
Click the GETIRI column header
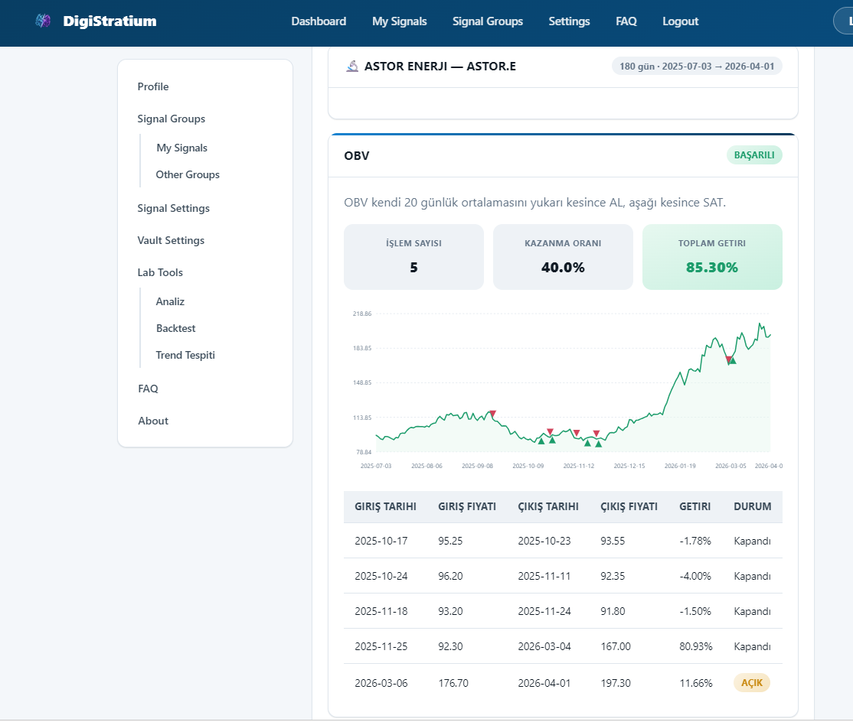pyautogui.click(x=695, y=506)
